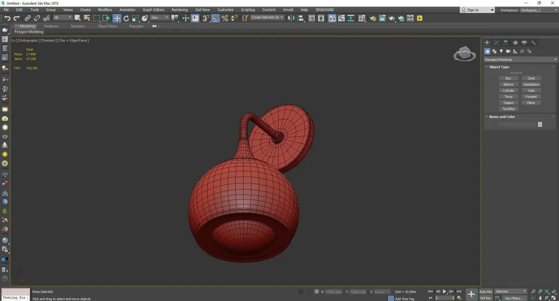The height and width of the screenshot is (301, 559).
Task: Select the Lights category icon
Action: point(501,51)
